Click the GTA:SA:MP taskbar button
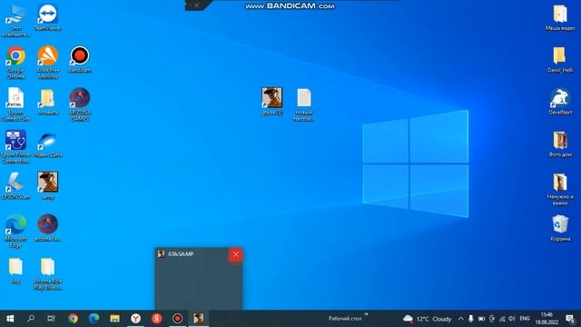Screen dimensions: 581x327 click(x=198, y=319)
